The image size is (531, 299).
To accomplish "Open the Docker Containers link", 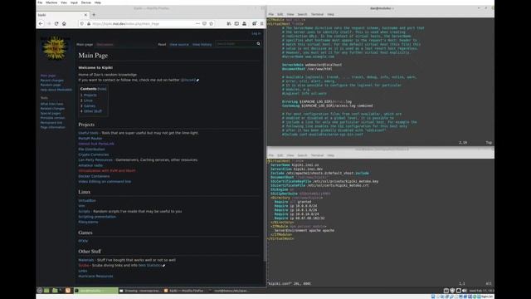I will coord(94,176).
